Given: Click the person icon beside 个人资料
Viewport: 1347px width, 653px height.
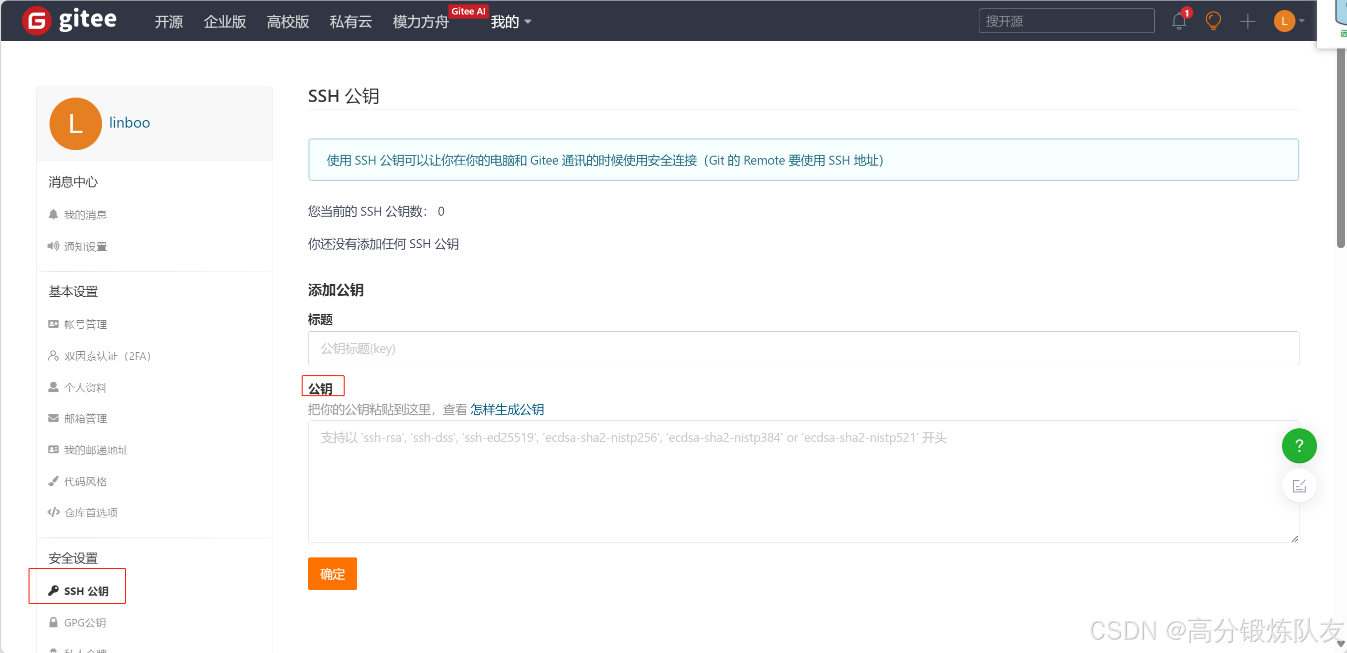Looking at the screenshot, I should (x=53, y=387).
